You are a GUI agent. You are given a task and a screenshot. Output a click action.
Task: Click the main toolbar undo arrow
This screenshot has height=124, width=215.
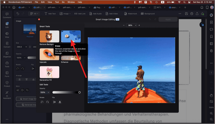[x=18, y=14]
